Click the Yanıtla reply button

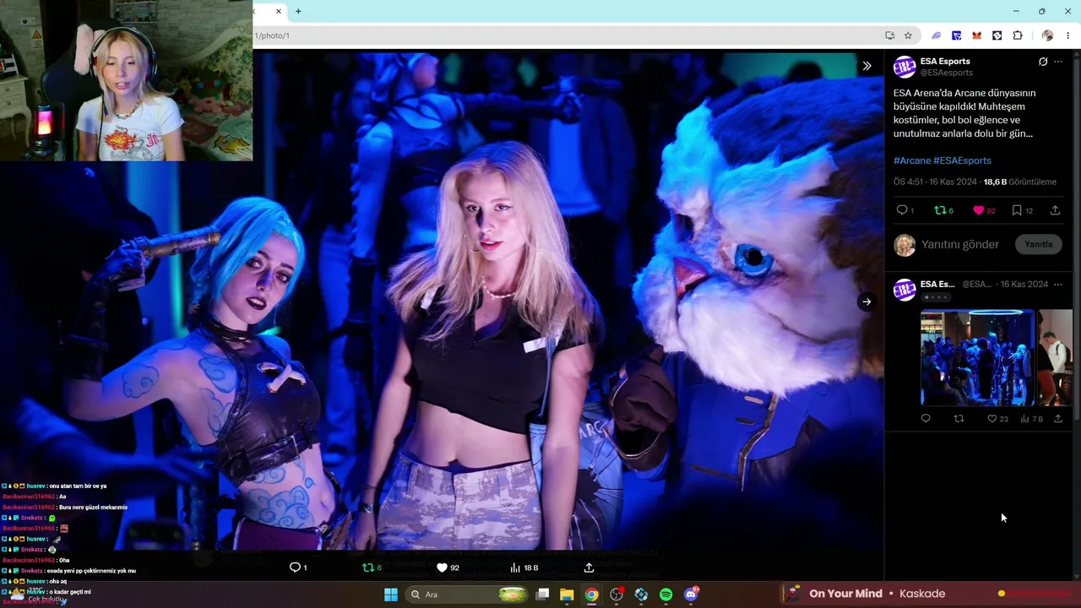[x=1039, y=245]
